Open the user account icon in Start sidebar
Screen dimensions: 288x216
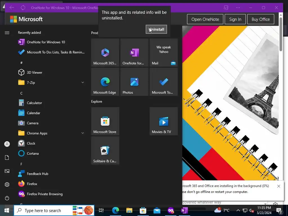pyautogui.click(x=7, y=144)
